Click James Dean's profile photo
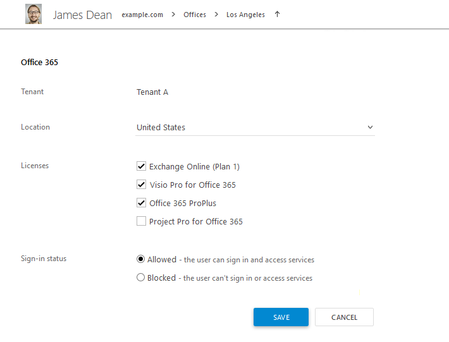This screenshot has width=449, height=342. [x=34, y=14]
